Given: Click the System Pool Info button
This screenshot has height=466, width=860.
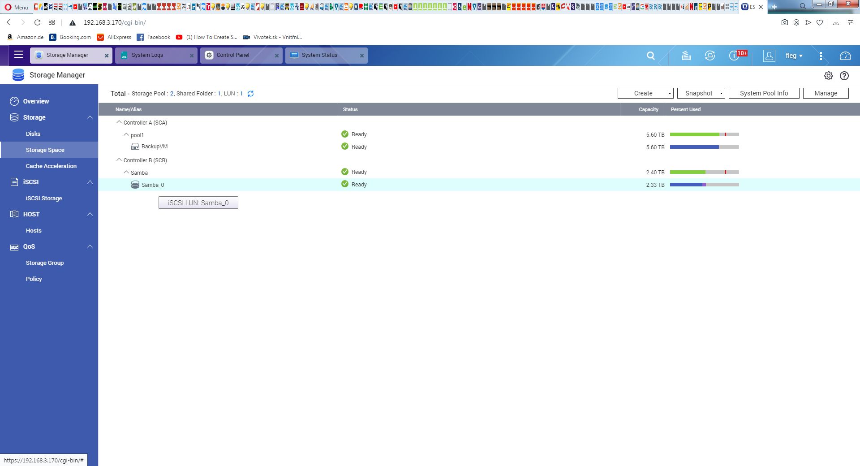Looking at the screenshot, I should pos(764,93).
